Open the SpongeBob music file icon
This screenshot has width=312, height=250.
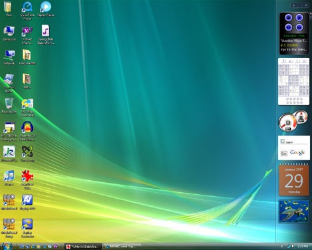45,31
